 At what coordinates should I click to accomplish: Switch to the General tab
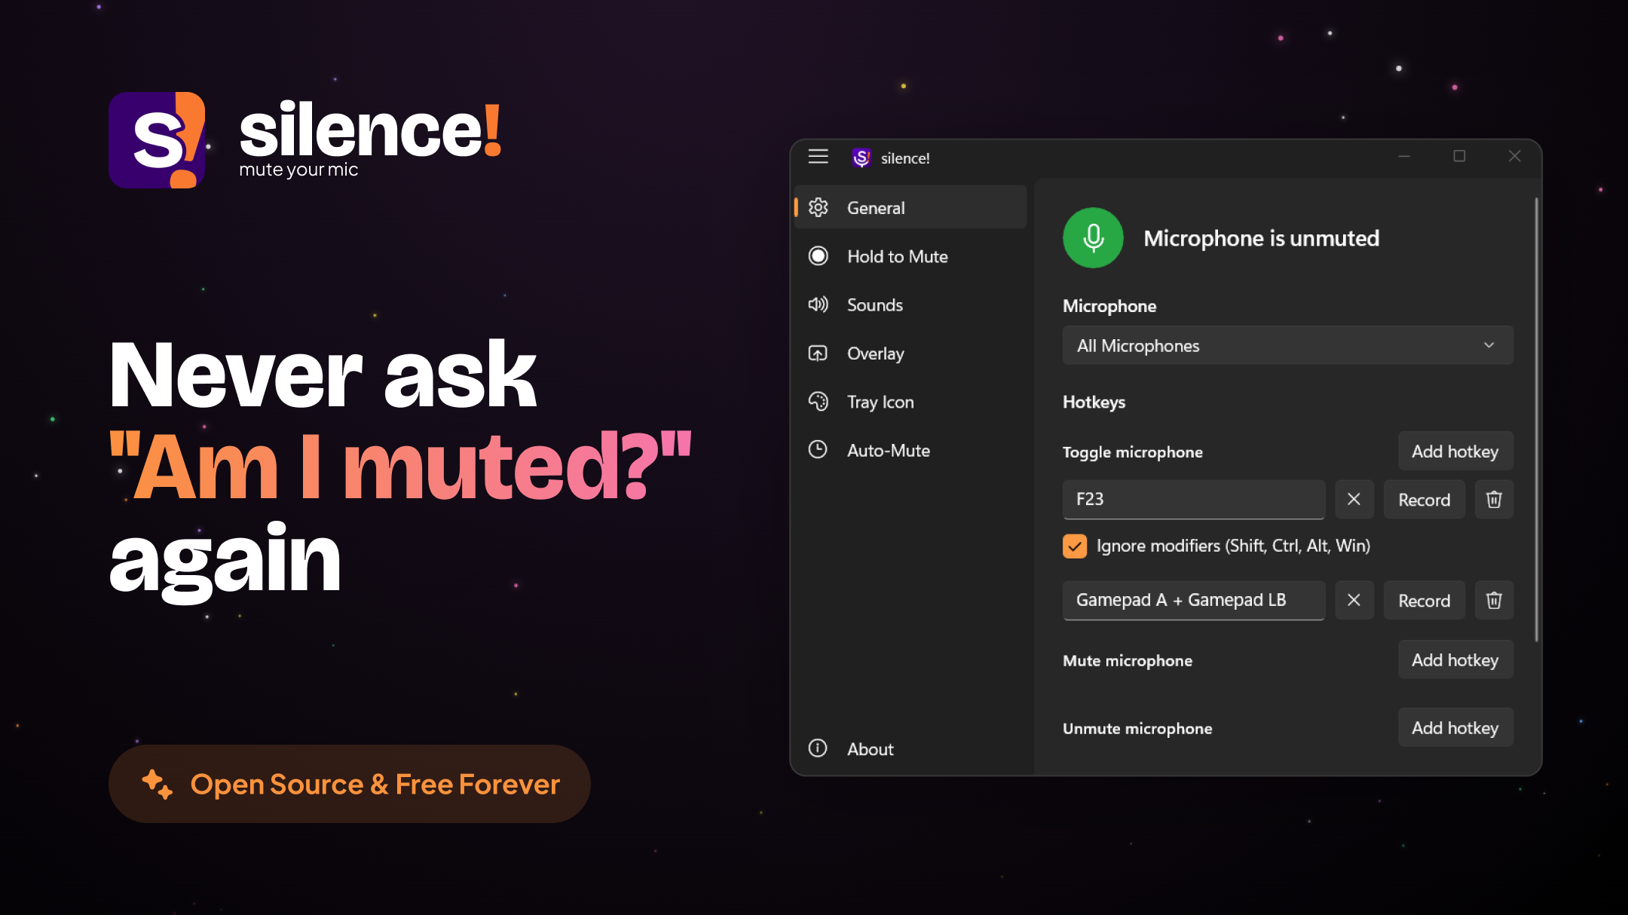[911, 207]
